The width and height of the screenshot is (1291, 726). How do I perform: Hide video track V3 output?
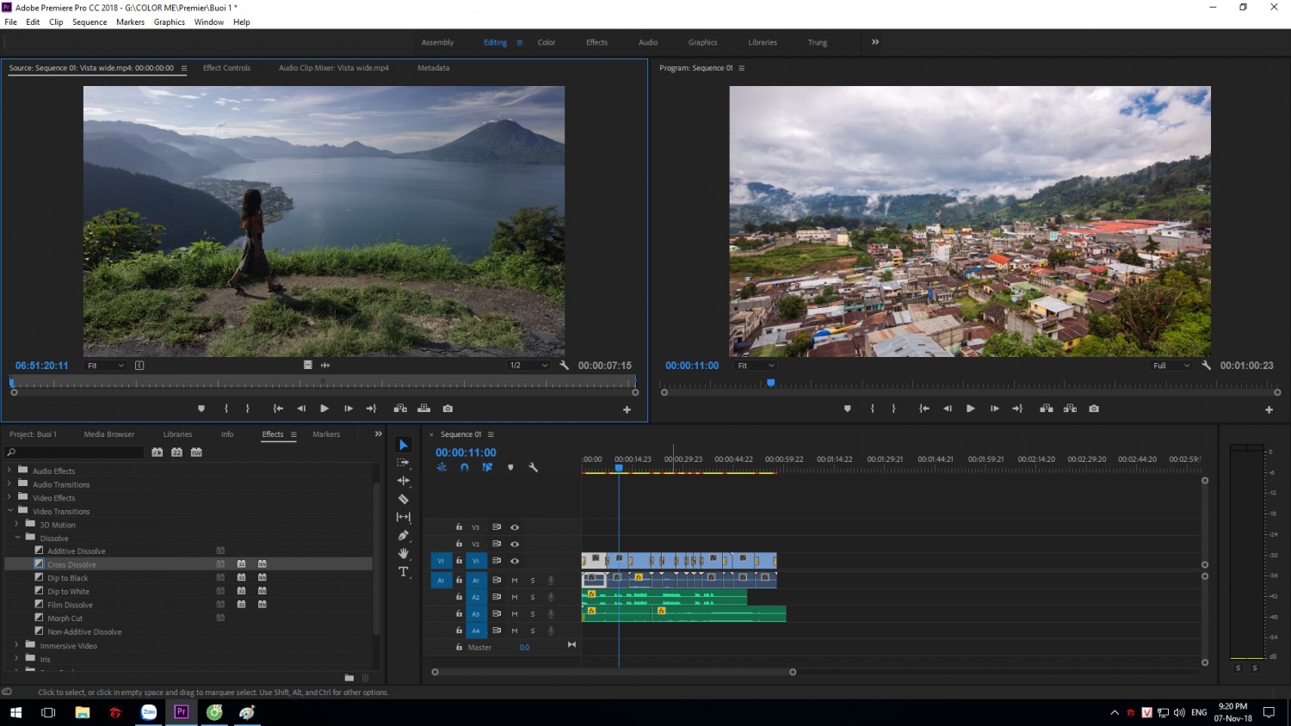click(x=515, y=527)
